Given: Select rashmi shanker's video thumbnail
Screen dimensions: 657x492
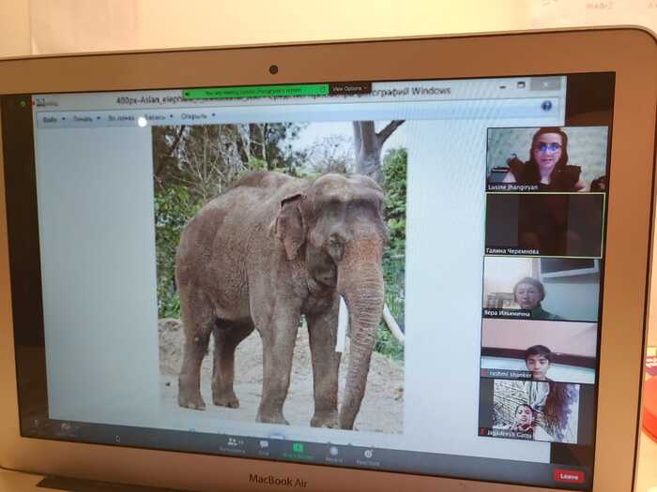Looking at the screenshot, I should click(539, 350).
